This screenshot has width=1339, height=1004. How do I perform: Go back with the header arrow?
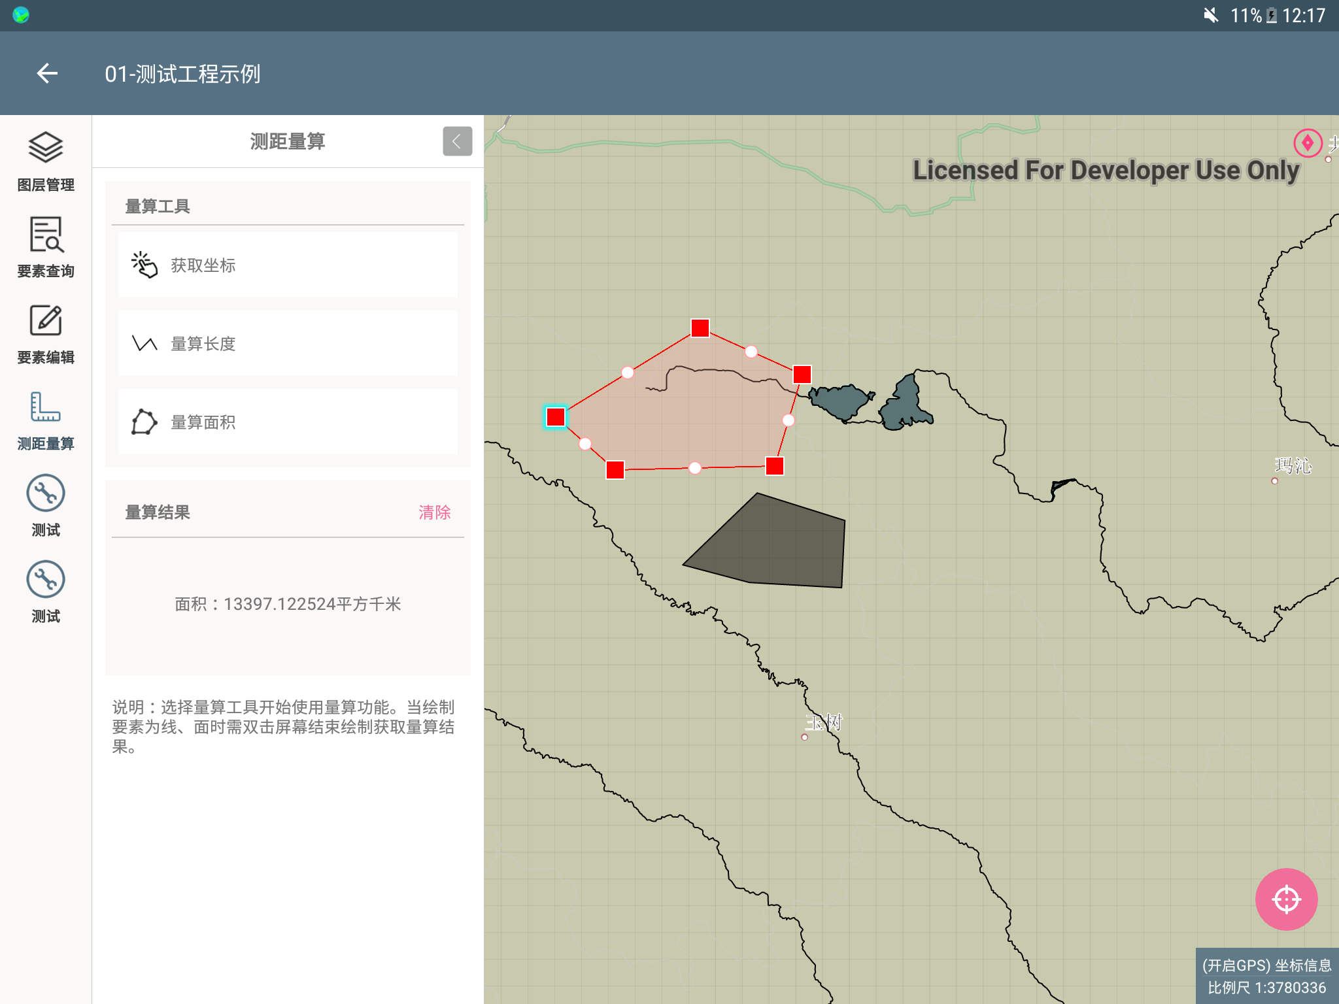[x=47, y=73]
